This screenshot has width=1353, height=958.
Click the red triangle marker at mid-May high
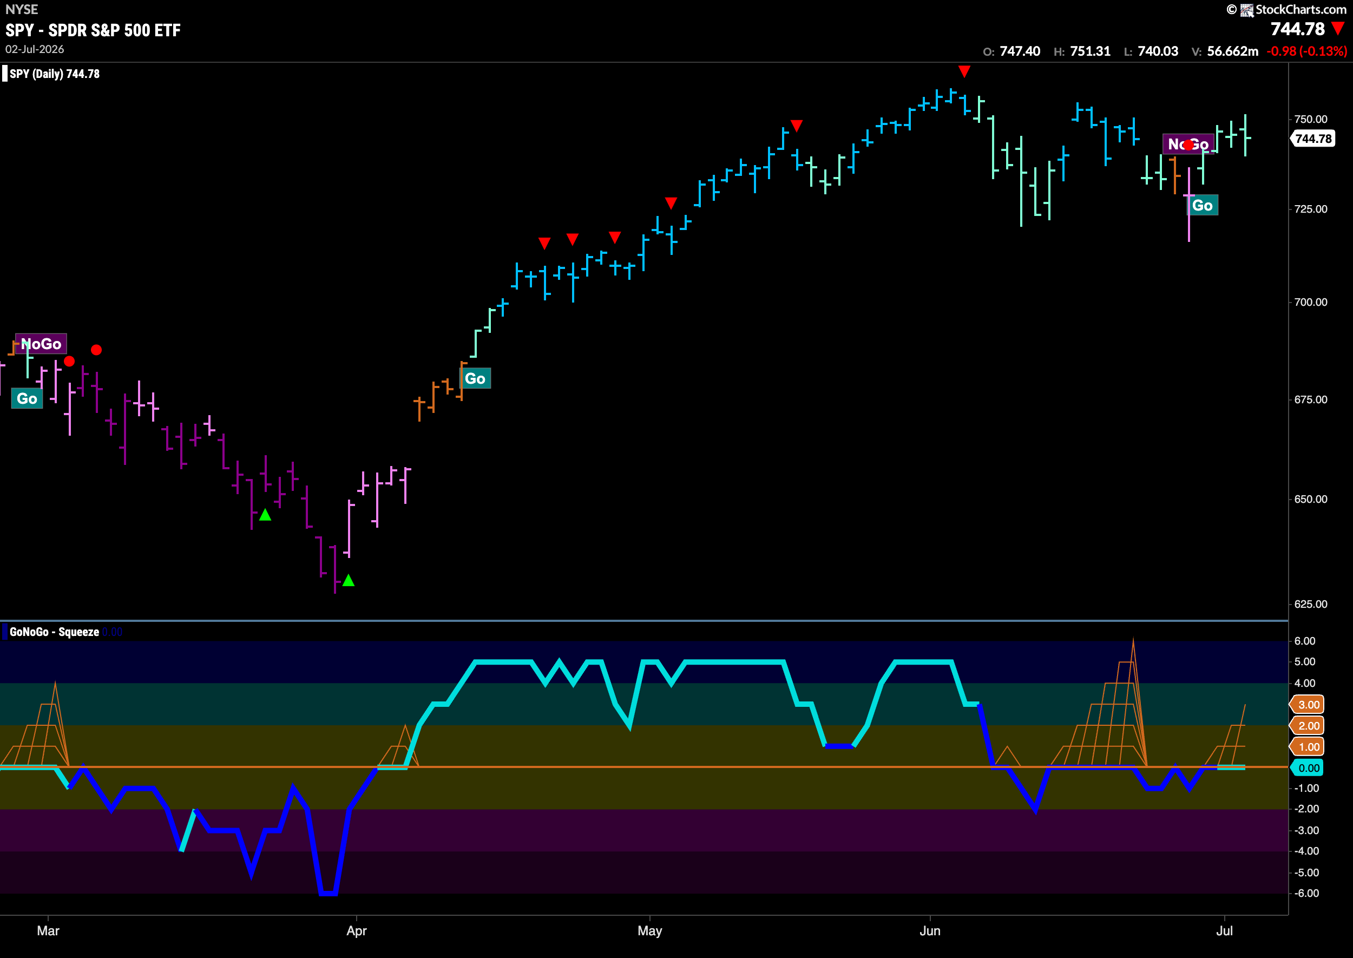[796, 126]
